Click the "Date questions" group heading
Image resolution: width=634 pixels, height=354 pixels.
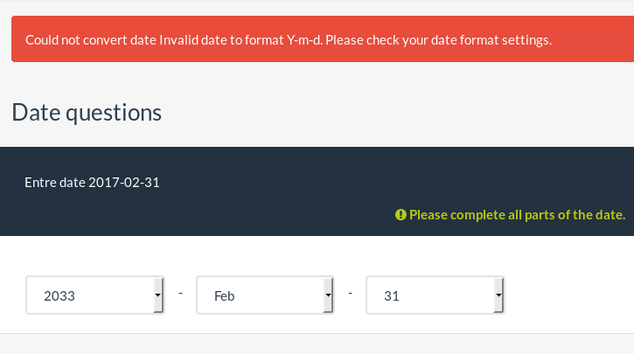[87, 113]
